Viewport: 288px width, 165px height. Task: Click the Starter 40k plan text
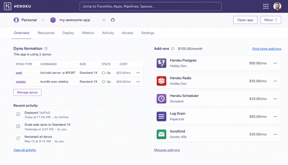178,137
